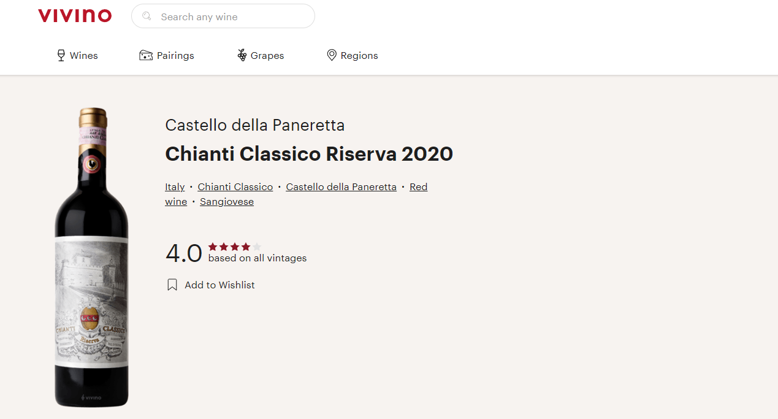Click the location pin icon
Image resolution: width=778 pixels, height=419 pixels.
pyautogui.click(x=332, y=55)
